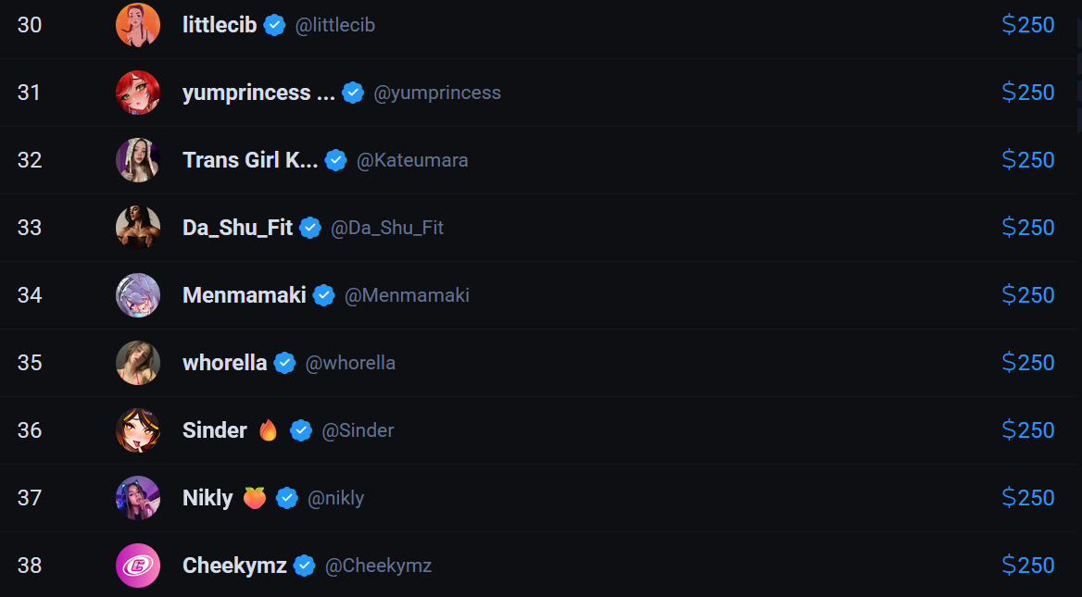Open the @nikly handle link

click(335, 498)
